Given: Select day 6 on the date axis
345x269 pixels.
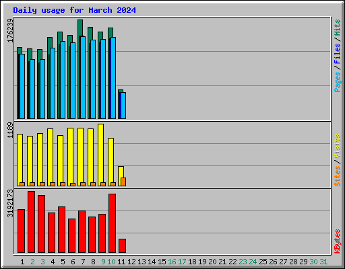Looking at the screenshot, I should coord(73,262).
